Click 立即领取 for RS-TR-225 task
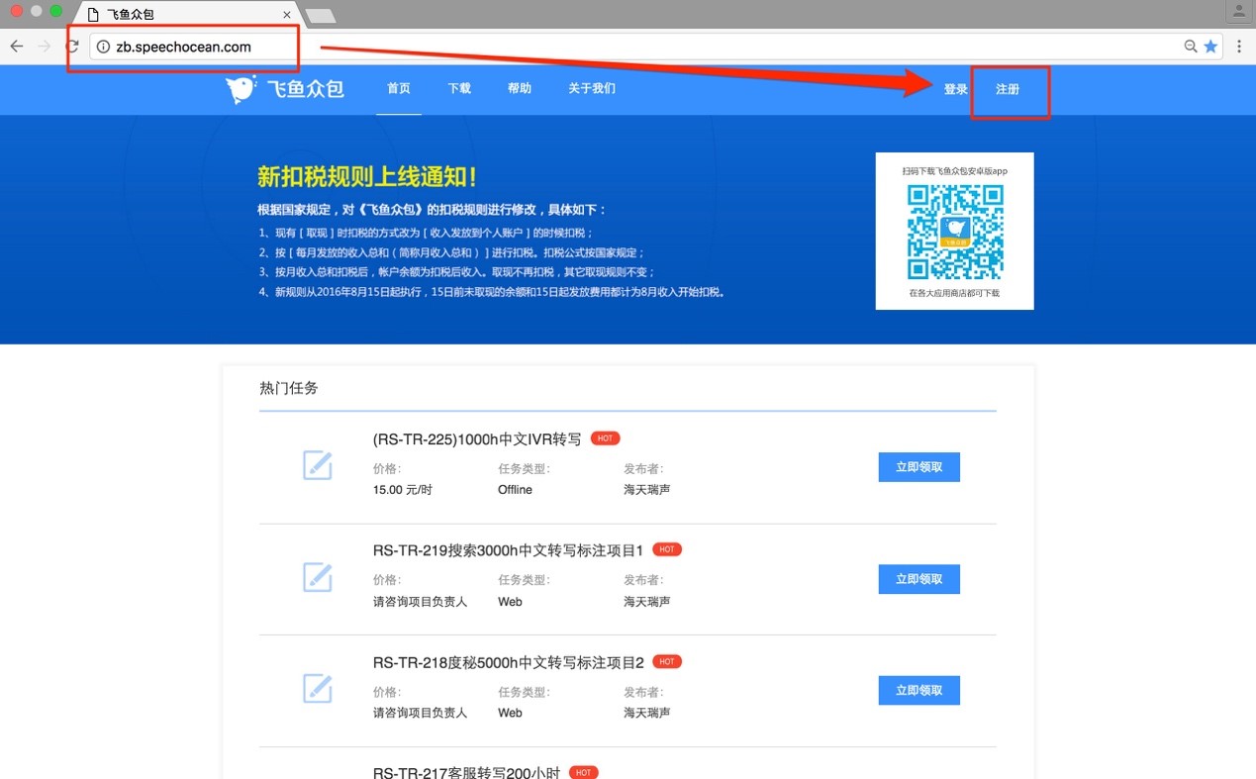This screenshot has width=1256, height=779. tap(919, 467)
